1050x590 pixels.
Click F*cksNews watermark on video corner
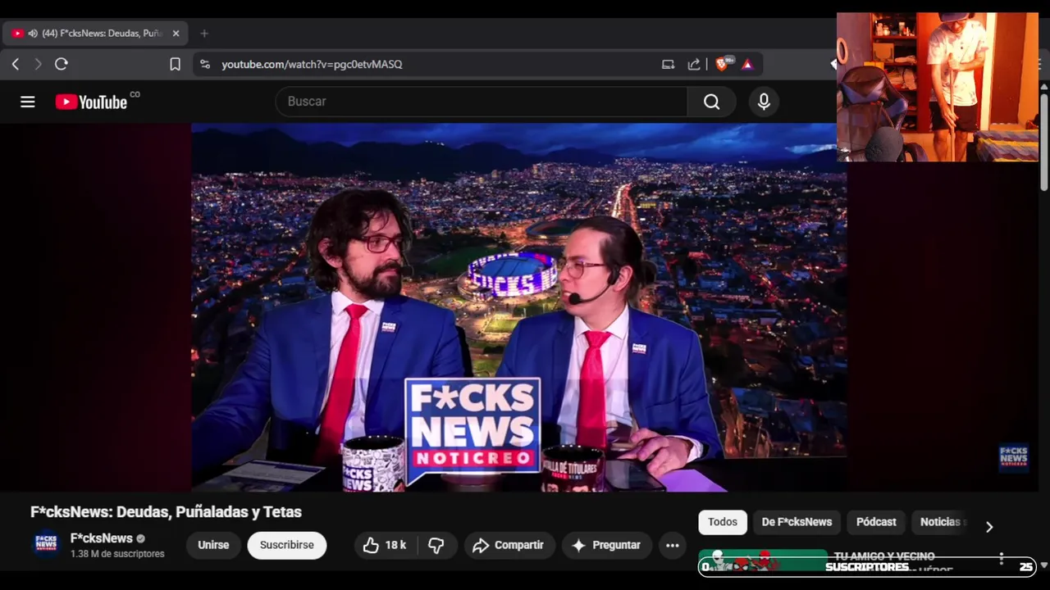pos(1014,458)
